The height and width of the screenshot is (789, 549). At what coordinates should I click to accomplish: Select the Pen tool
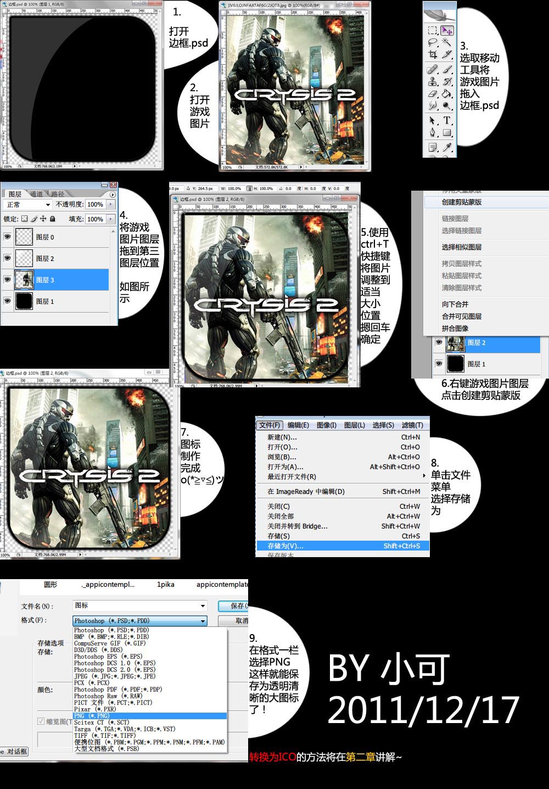point(433,133)
